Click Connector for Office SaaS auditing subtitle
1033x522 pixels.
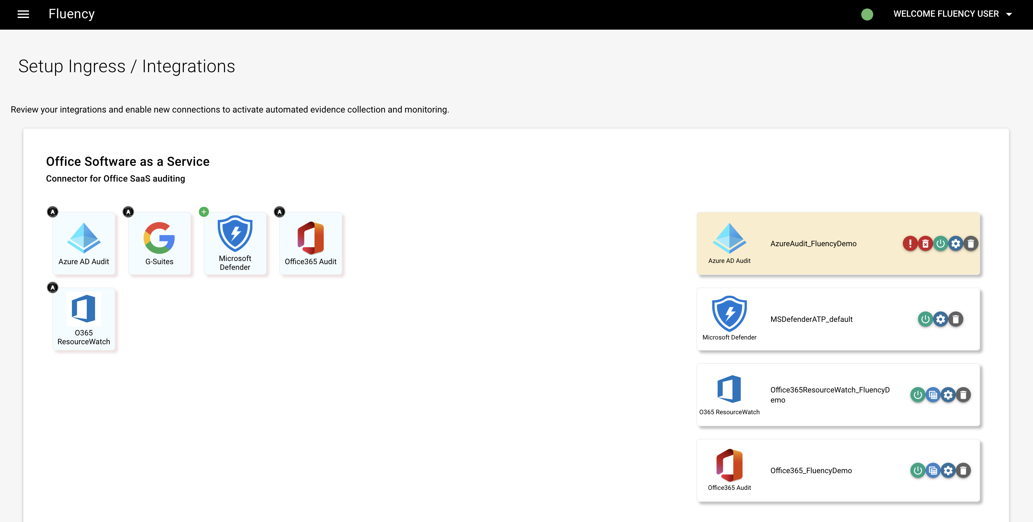115,178
